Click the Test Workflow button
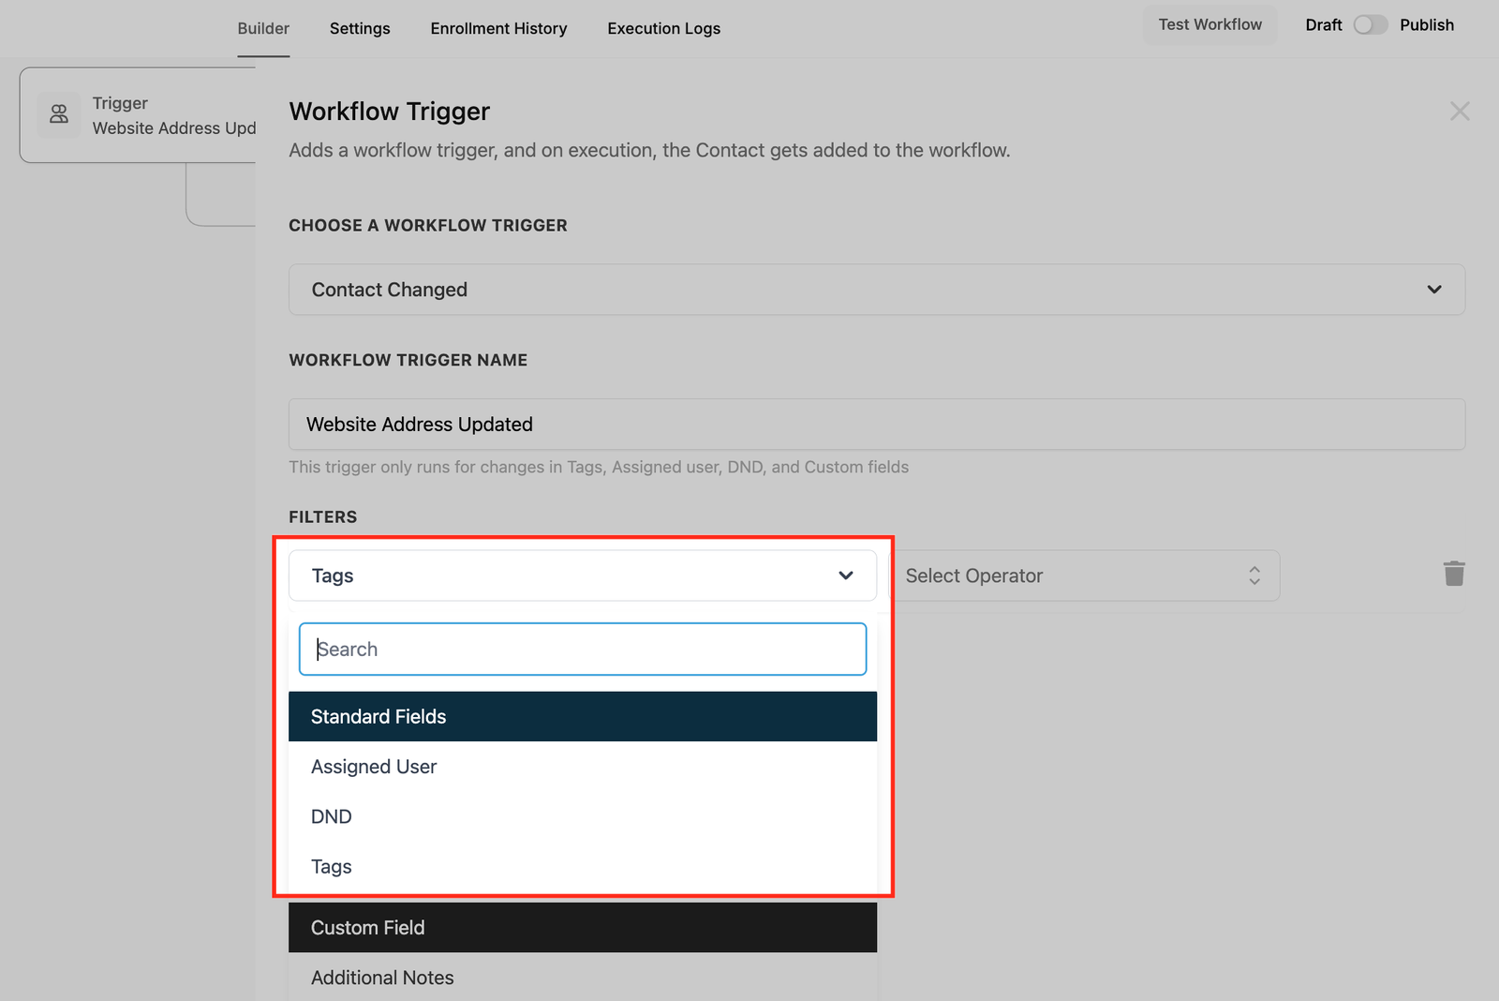This screenshot has height=1001, width=1499. coord(1210,25)
